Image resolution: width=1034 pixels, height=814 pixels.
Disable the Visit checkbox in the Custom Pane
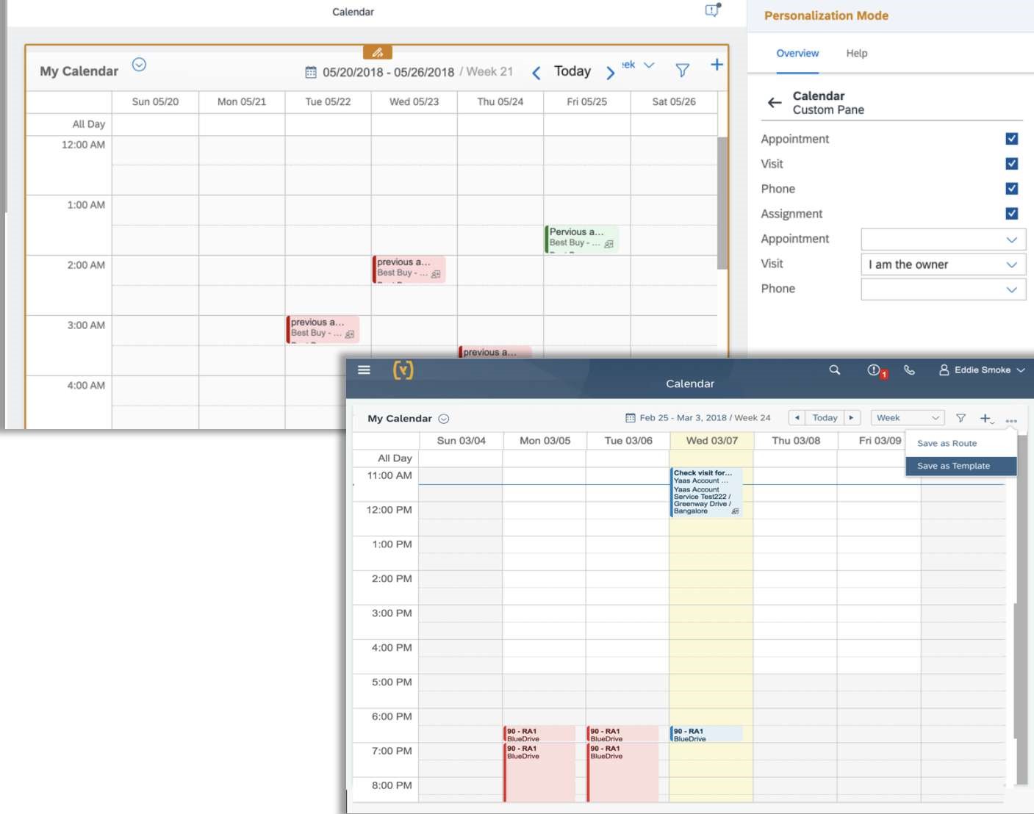(x=1012, y=163)
